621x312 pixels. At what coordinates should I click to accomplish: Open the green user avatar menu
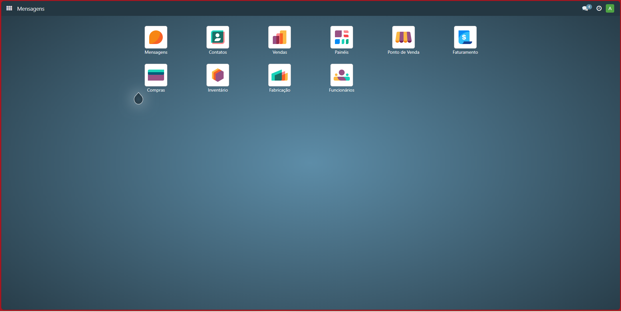[610, 8]
